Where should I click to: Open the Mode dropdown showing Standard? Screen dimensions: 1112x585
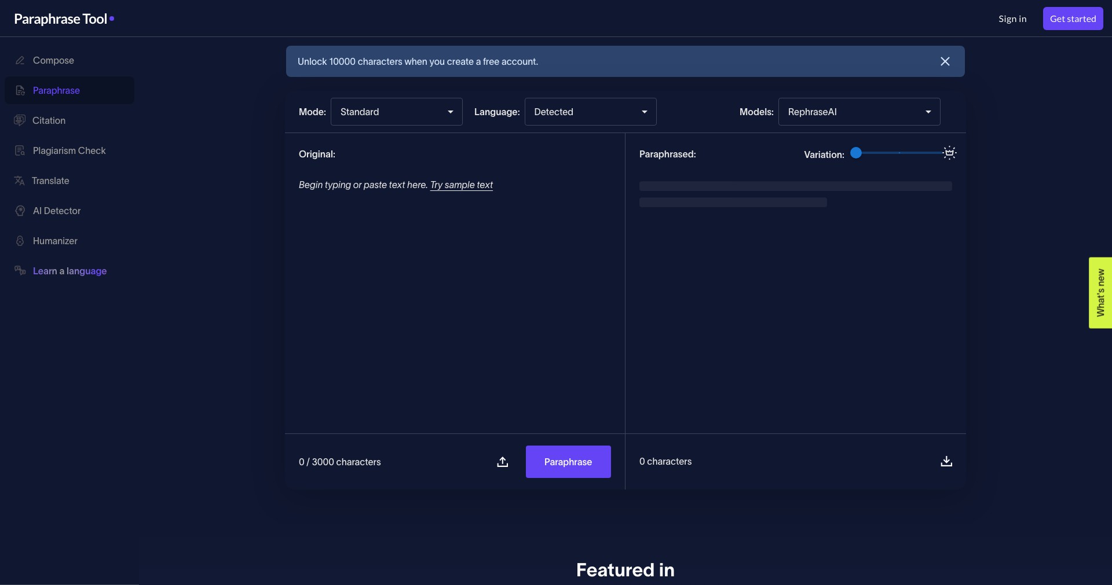[x=397, y=112]
